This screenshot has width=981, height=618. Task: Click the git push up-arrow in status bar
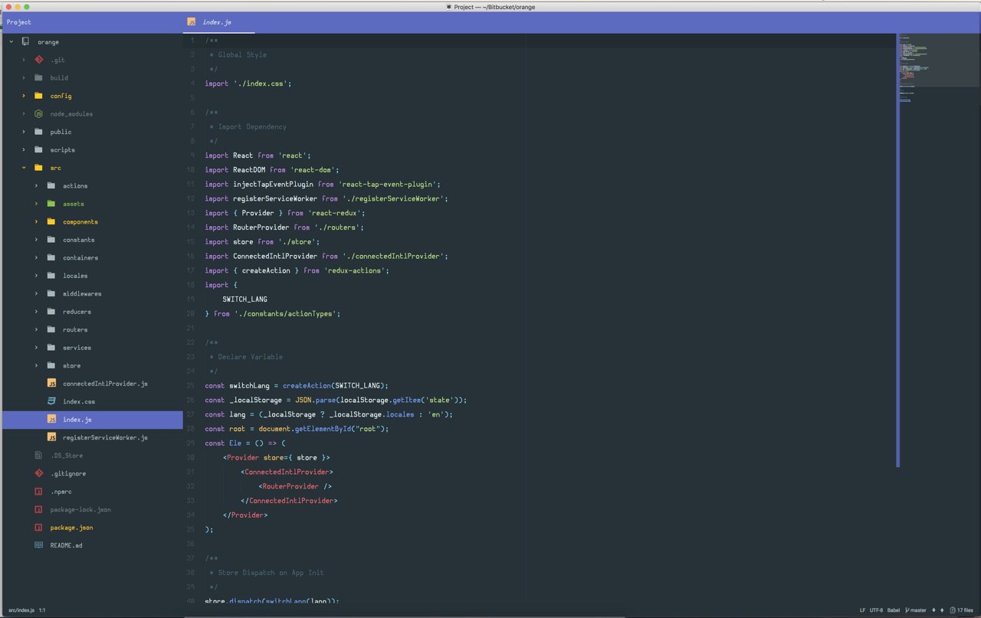pyautogui.click(x=942, y=610)
